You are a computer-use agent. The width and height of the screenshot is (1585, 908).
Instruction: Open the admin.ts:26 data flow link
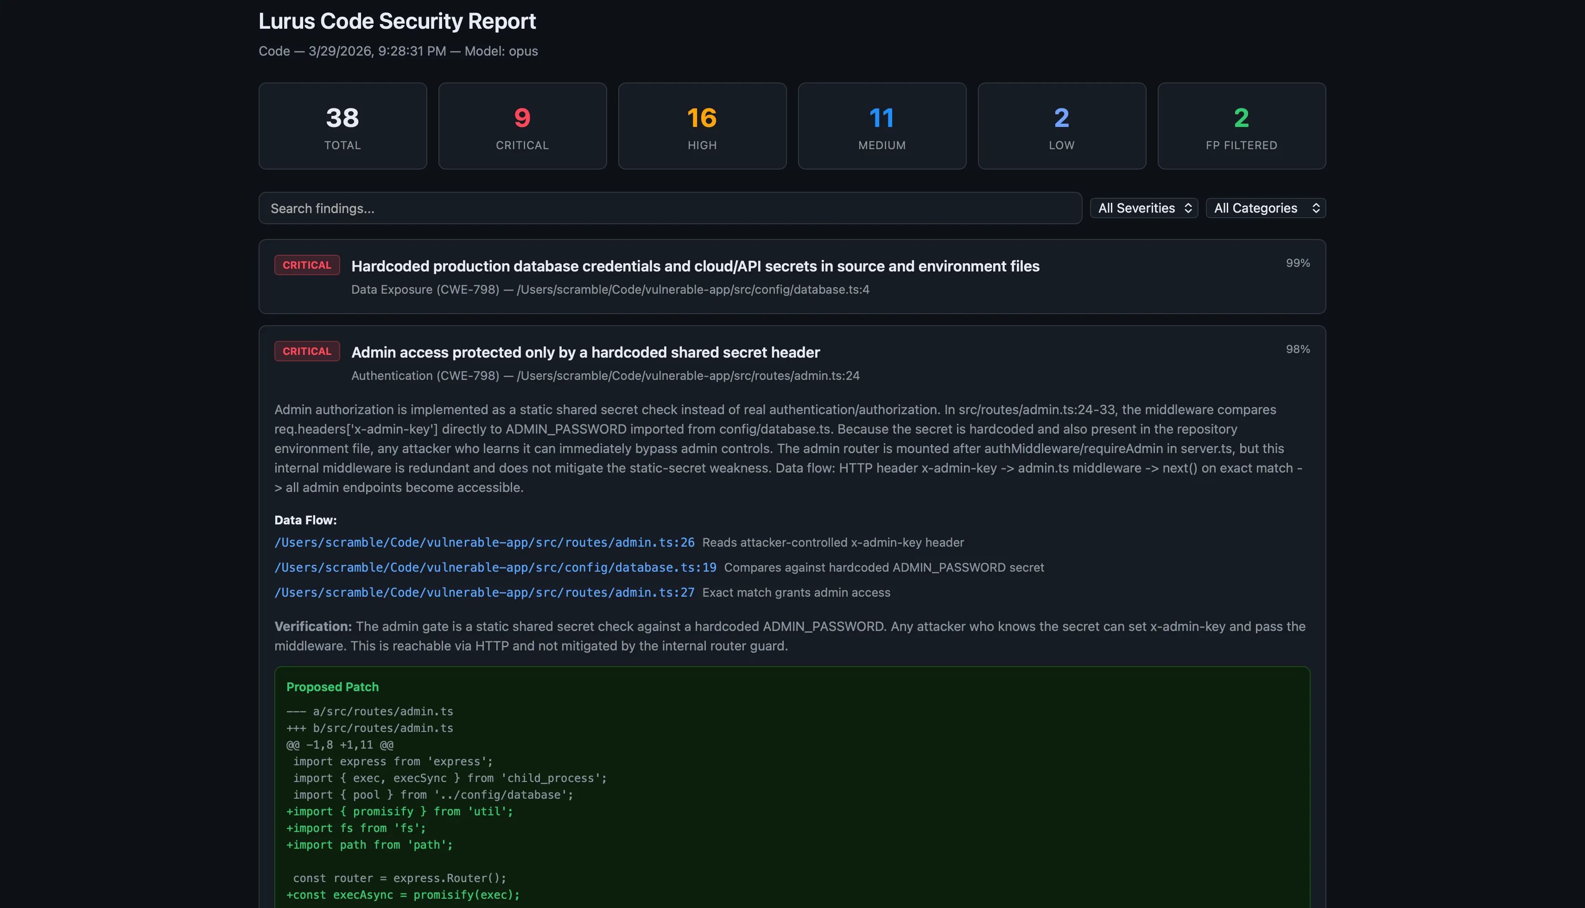[484, 542]
